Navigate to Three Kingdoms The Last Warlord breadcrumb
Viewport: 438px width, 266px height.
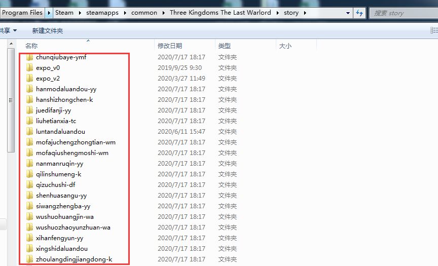pos(221,13)
